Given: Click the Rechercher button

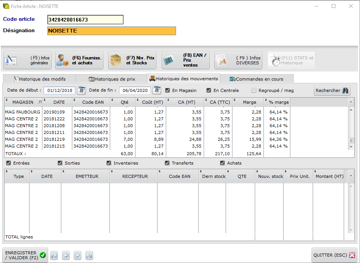Looking at the screenshot, I should (x=332, y=90).
